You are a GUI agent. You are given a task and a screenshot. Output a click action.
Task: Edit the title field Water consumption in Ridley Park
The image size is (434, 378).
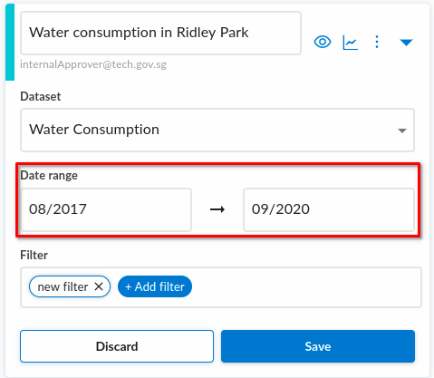click(x=160, y=33)
